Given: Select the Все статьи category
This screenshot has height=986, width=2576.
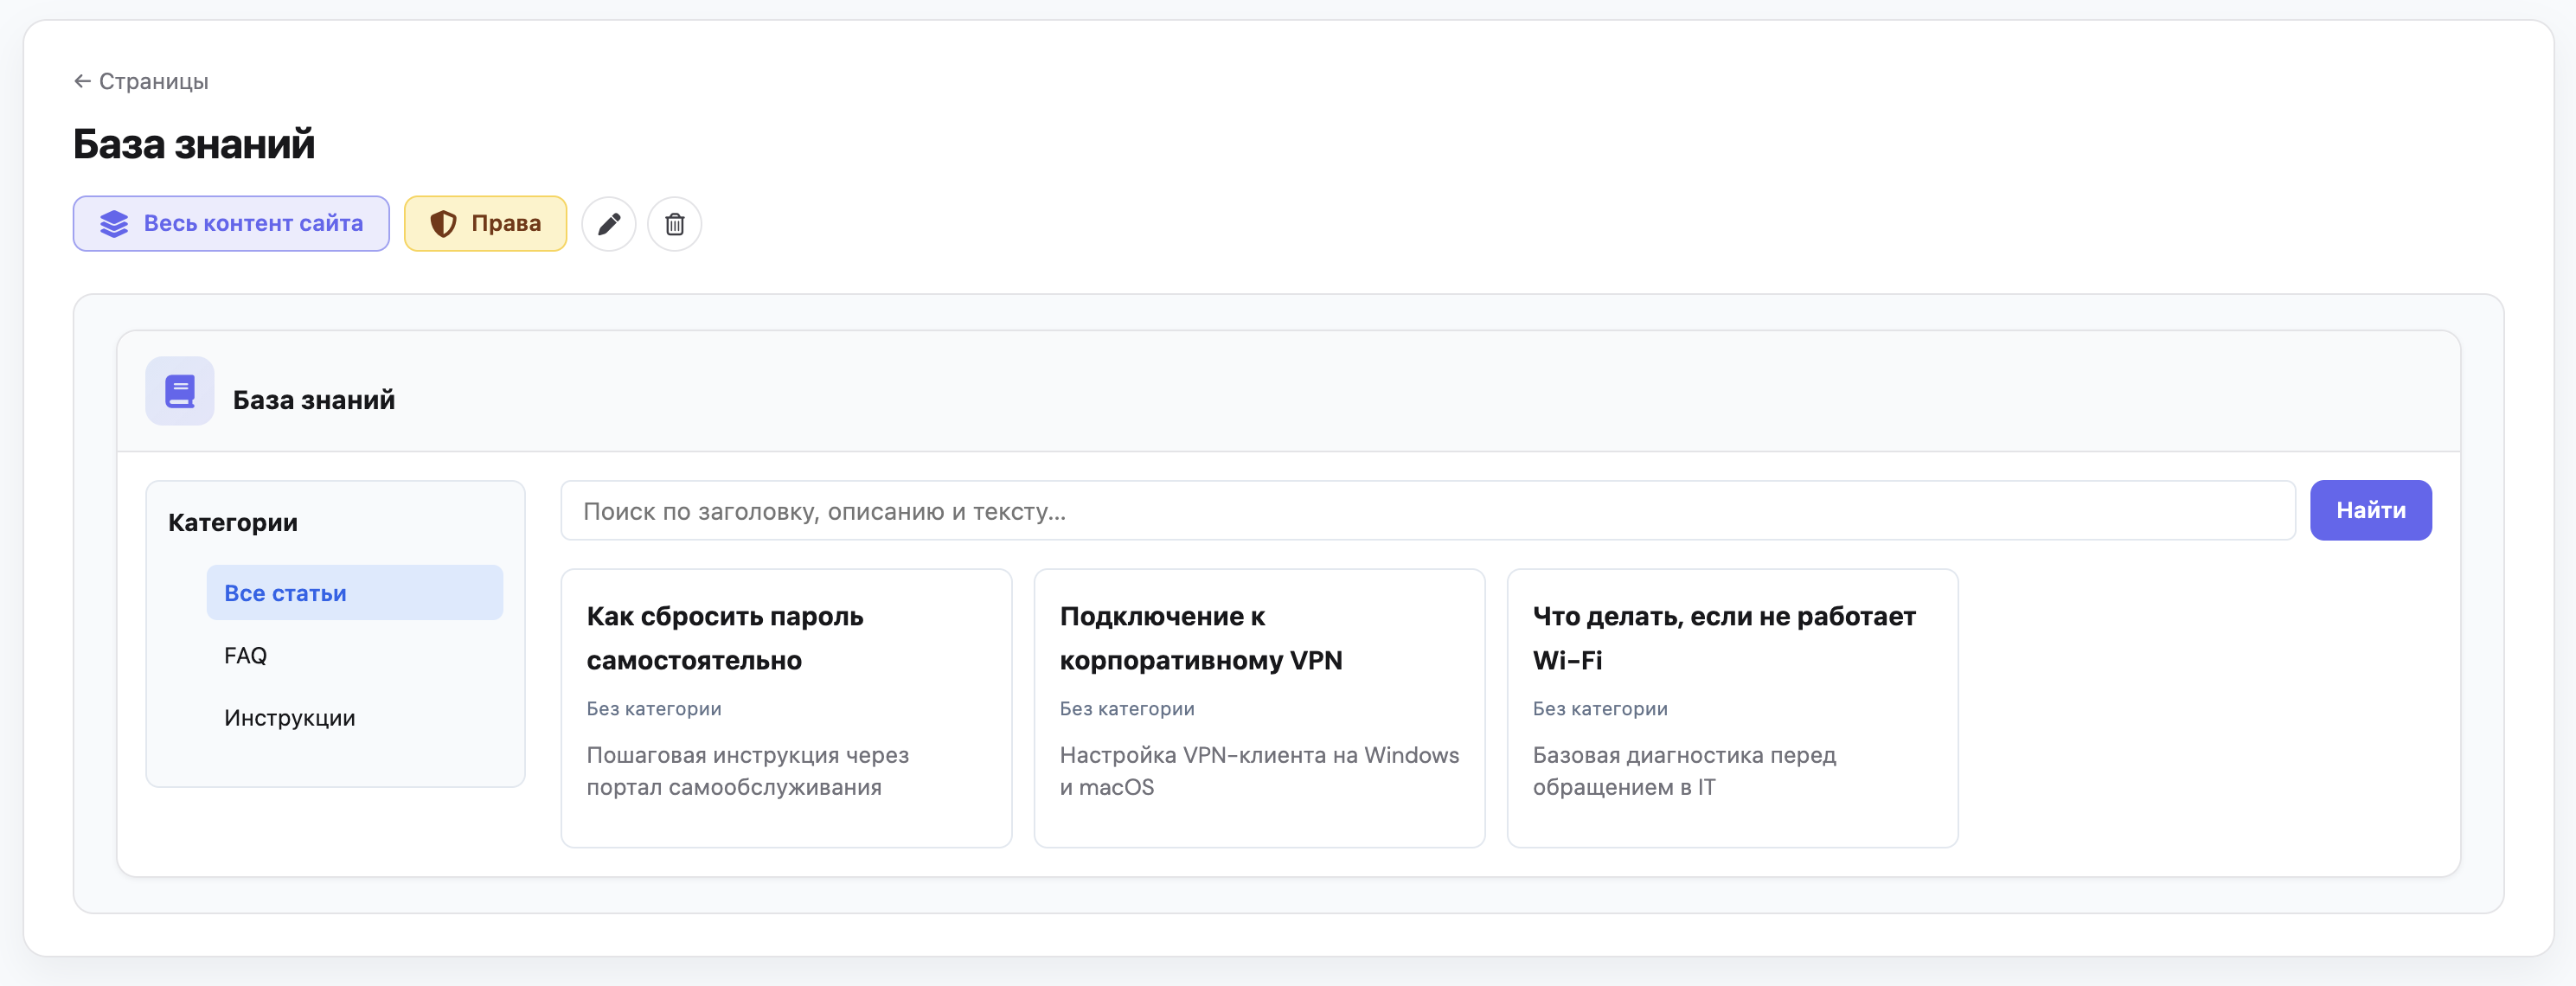Looking at the screenshot, I should coord(355,592).
